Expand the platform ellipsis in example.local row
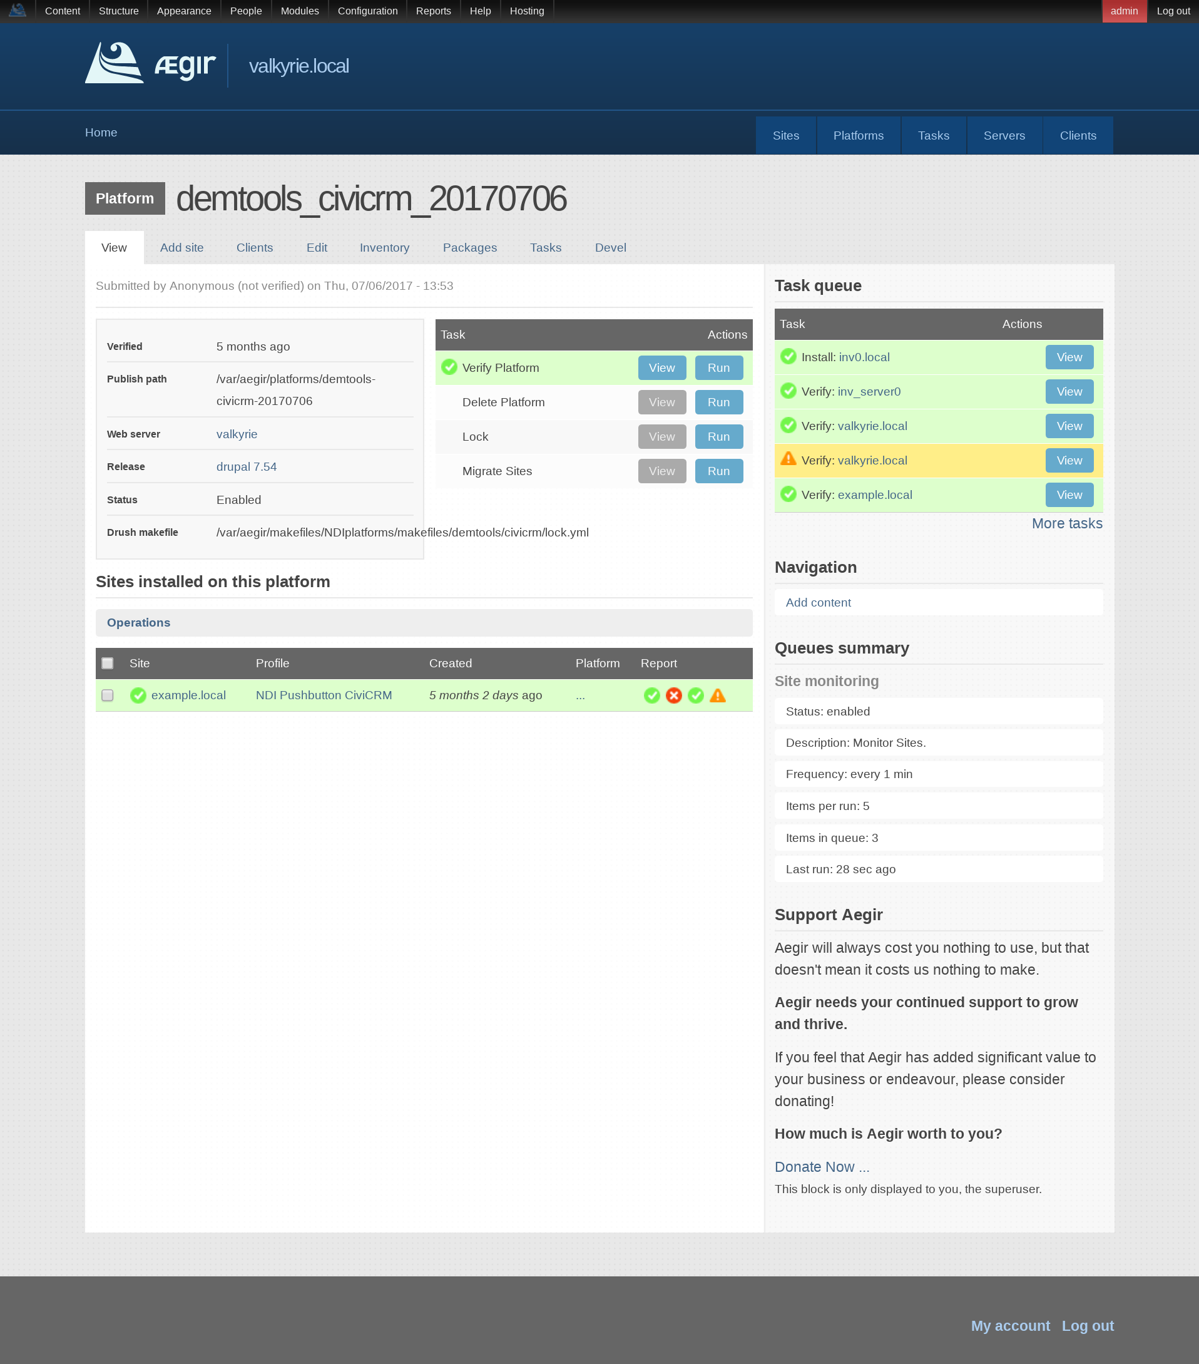1199x1364 pixels. 580,695
